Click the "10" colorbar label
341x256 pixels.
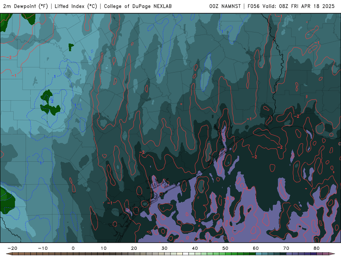click(x=104, y=248)
